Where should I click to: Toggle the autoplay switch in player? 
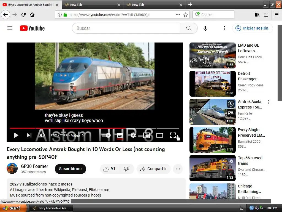[106, 135]
